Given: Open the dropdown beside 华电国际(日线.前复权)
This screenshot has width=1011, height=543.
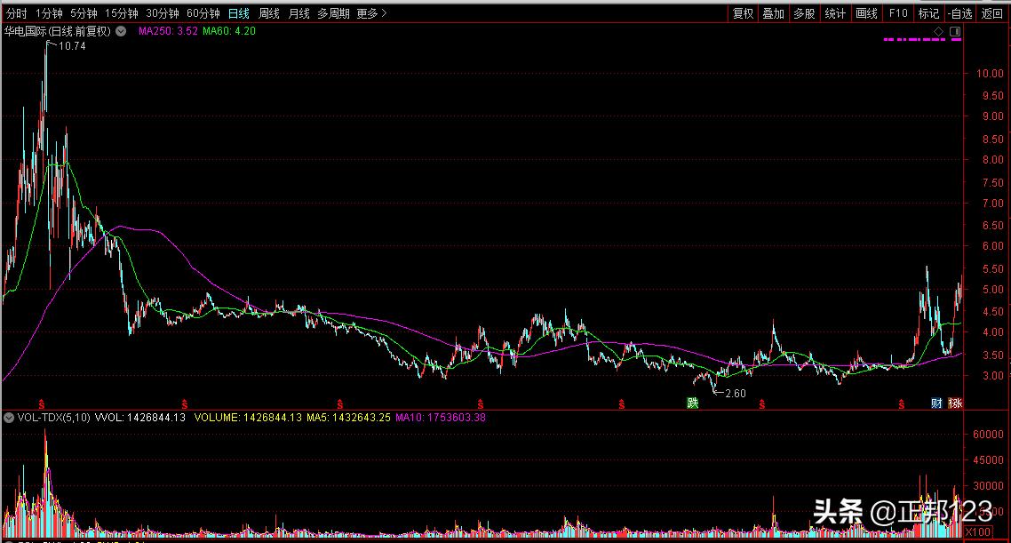Looking at the screenshot, I should click(121, 31).
